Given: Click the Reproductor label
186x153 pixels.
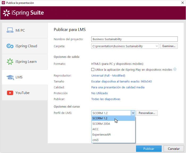Looking at the screenshot, I should pyautogui.click(x=62, y=75).
